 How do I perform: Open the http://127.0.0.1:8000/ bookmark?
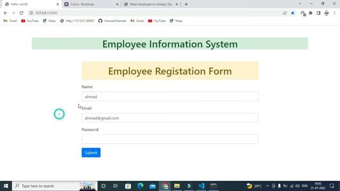tap(77, 21)
